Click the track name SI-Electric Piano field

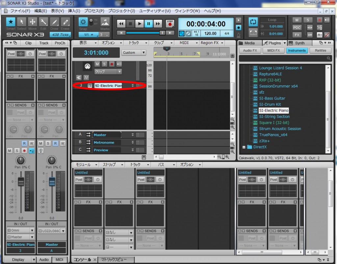tap(108, 86)
